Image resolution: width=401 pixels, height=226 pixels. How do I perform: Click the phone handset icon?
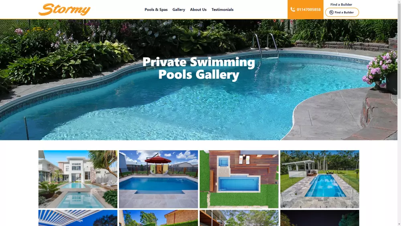pyautogui.click(x=293, y=10)
